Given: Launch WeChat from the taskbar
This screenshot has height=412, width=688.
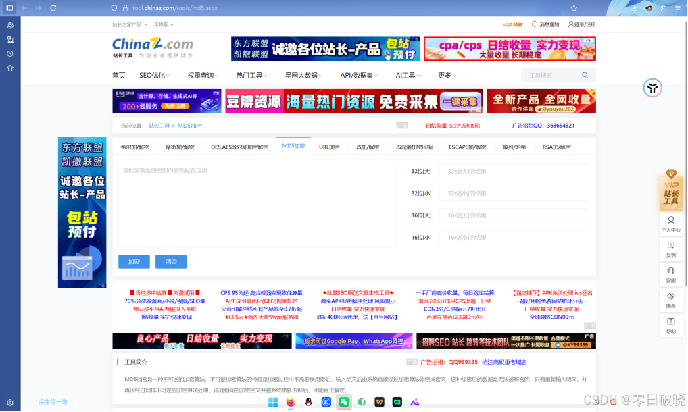Looking at the screenshot, I should [344, 402].
